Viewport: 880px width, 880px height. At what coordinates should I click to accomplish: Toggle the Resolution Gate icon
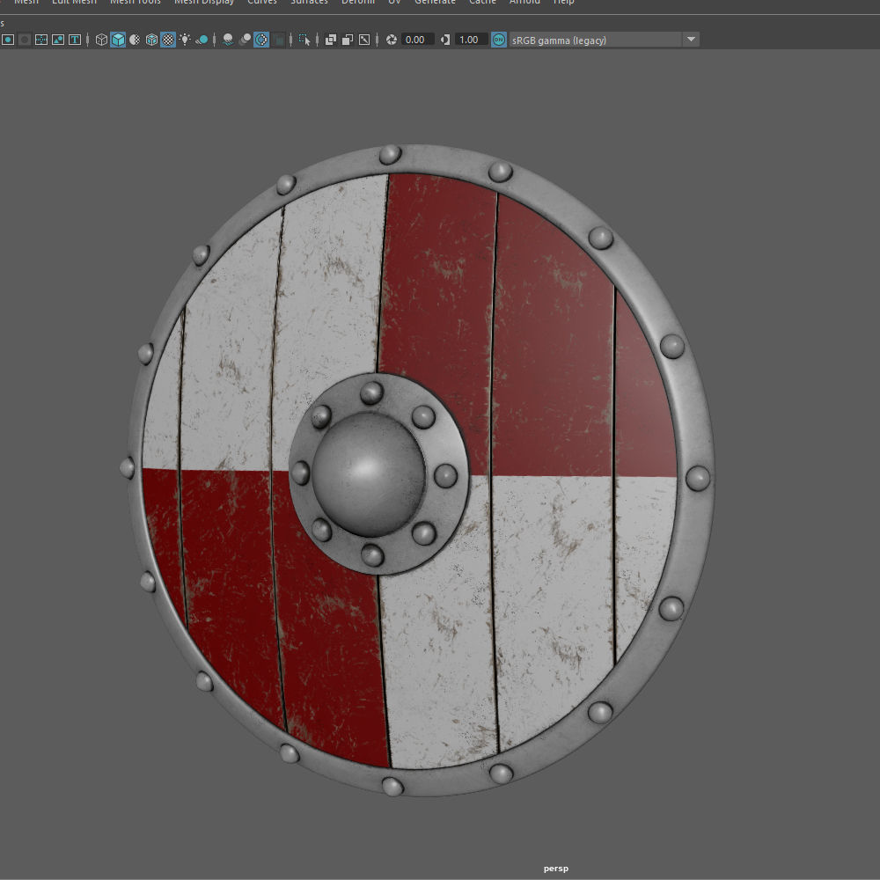(x=8, y=40)
